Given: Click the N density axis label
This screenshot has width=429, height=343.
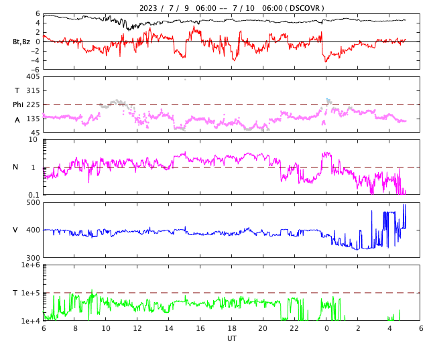Looking at the screenshot, I should click(16, 167).
